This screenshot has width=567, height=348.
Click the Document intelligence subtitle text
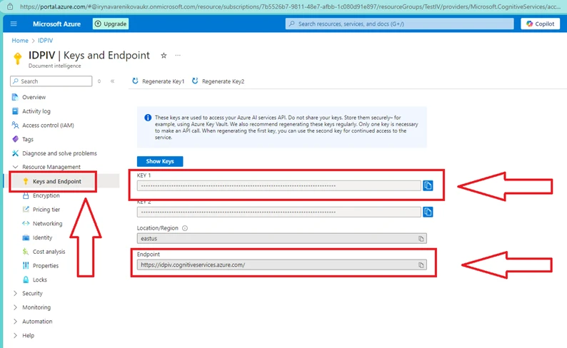[54, 66]
